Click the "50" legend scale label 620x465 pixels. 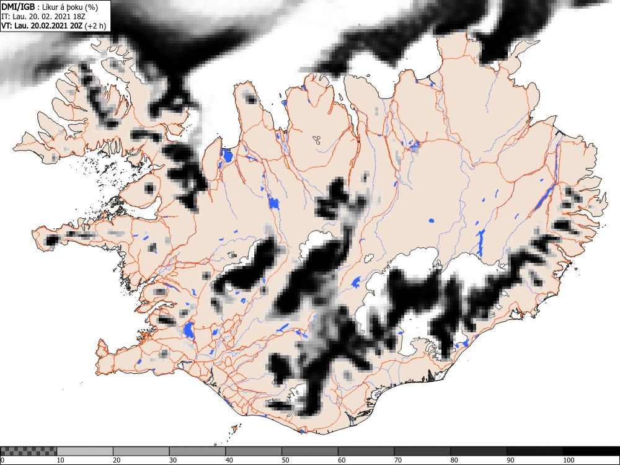click(x=285, y=460)
